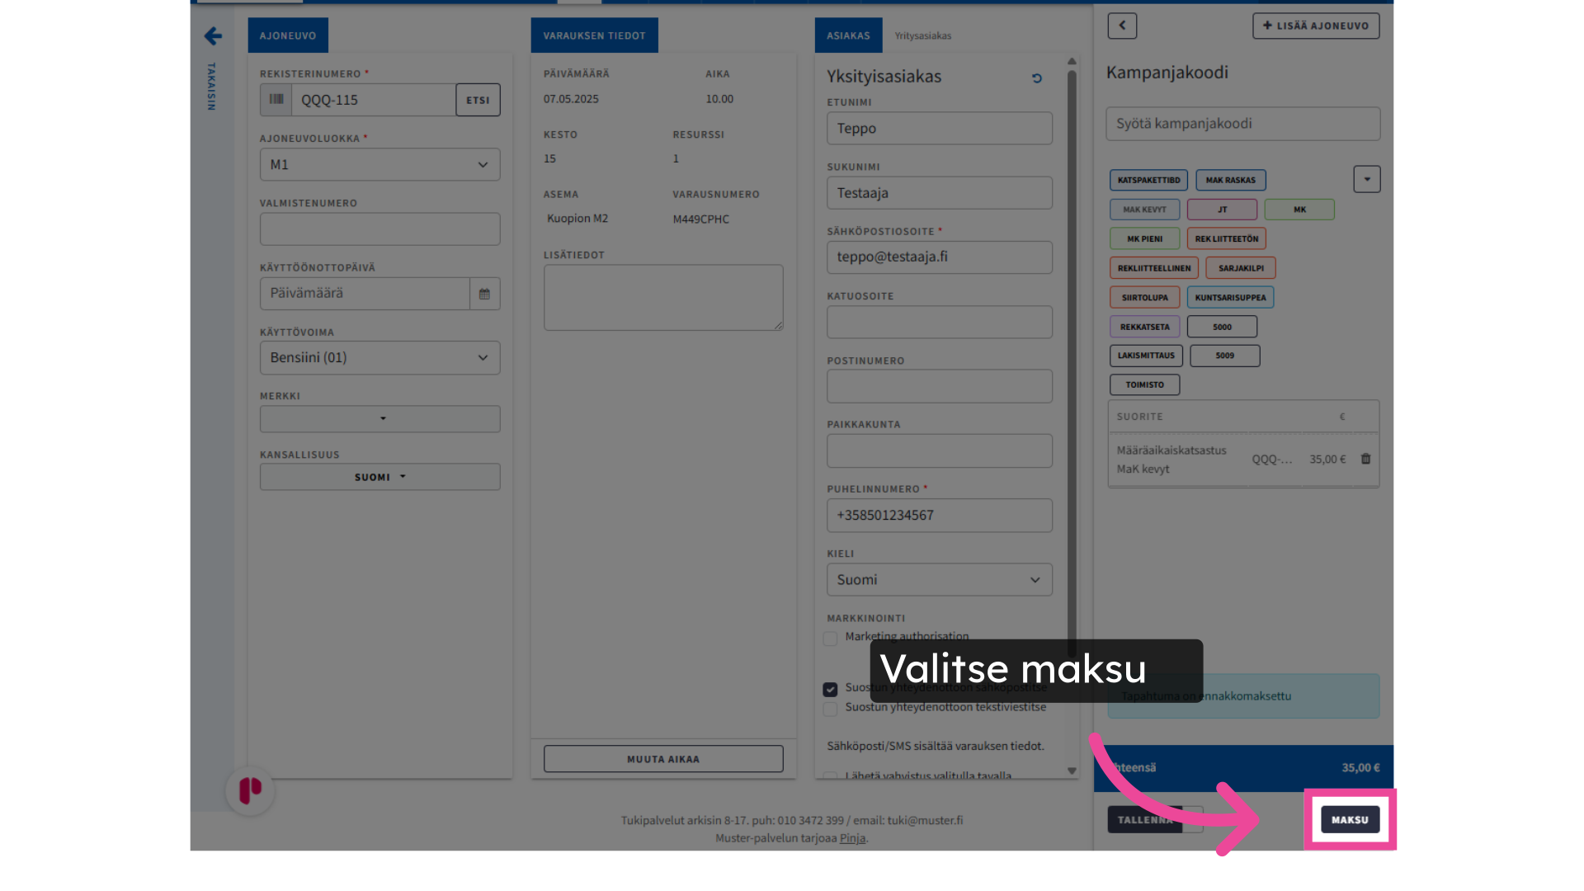Open the Käyttövoima Bensiini (01) dropdown
Image resolution: width=1584 pixels, height=891 pixels.
click(x=379, y=358)
